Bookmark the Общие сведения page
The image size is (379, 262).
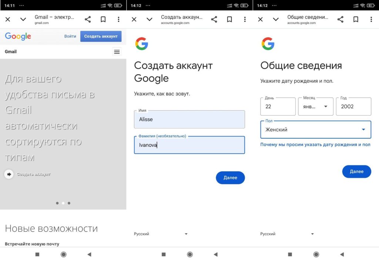click(x=356, y=20)
